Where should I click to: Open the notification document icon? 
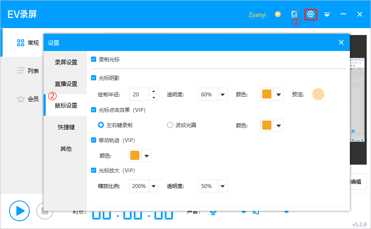294,14
